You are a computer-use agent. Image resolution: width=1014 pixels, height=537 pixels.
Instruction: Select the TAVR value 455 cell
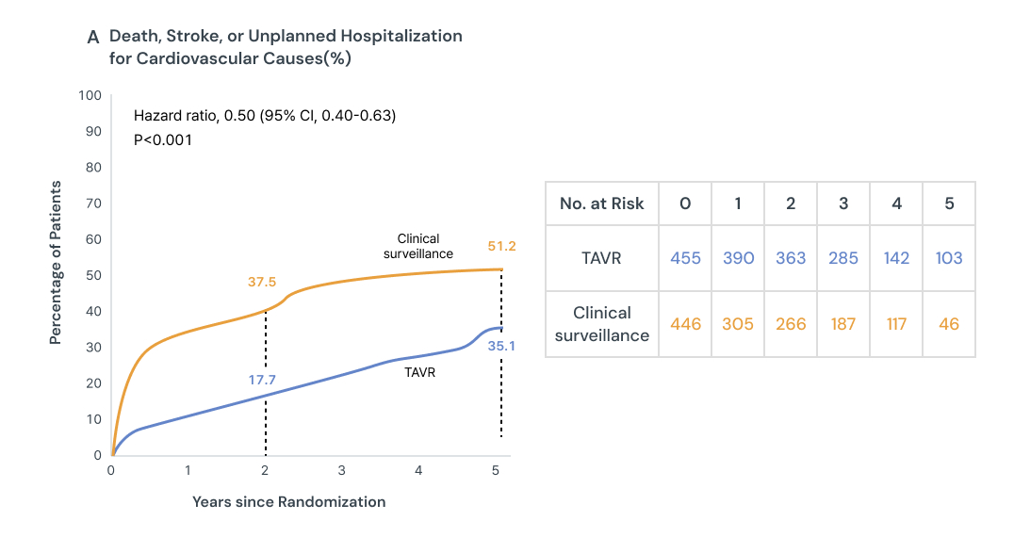click(x=685, y=257)
